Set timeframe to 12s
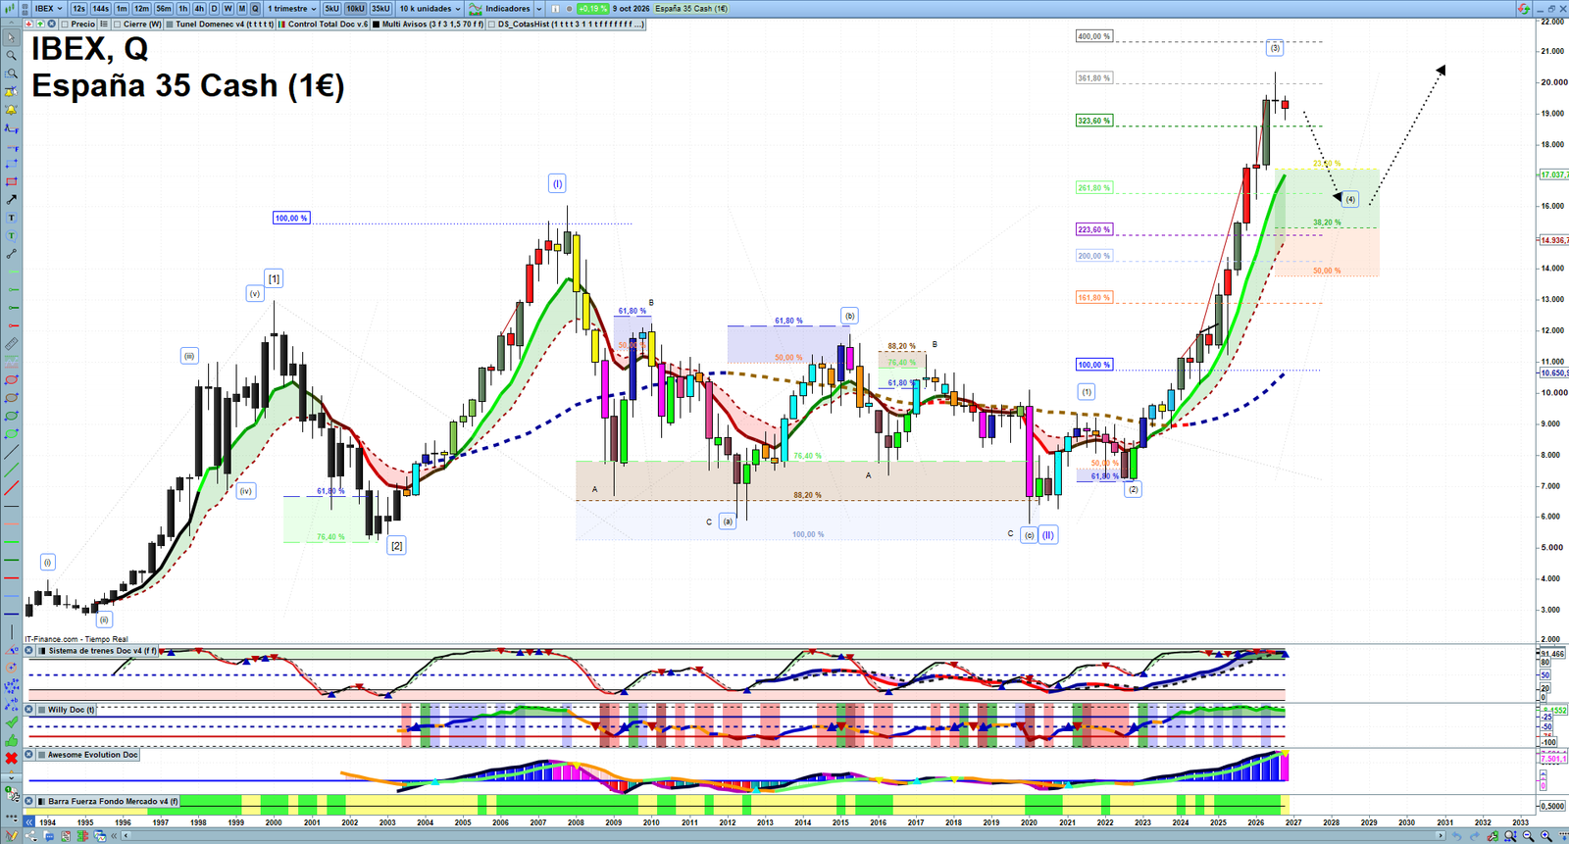The height and width of the screenshot is (844, 1569). (x=78, y=8)
